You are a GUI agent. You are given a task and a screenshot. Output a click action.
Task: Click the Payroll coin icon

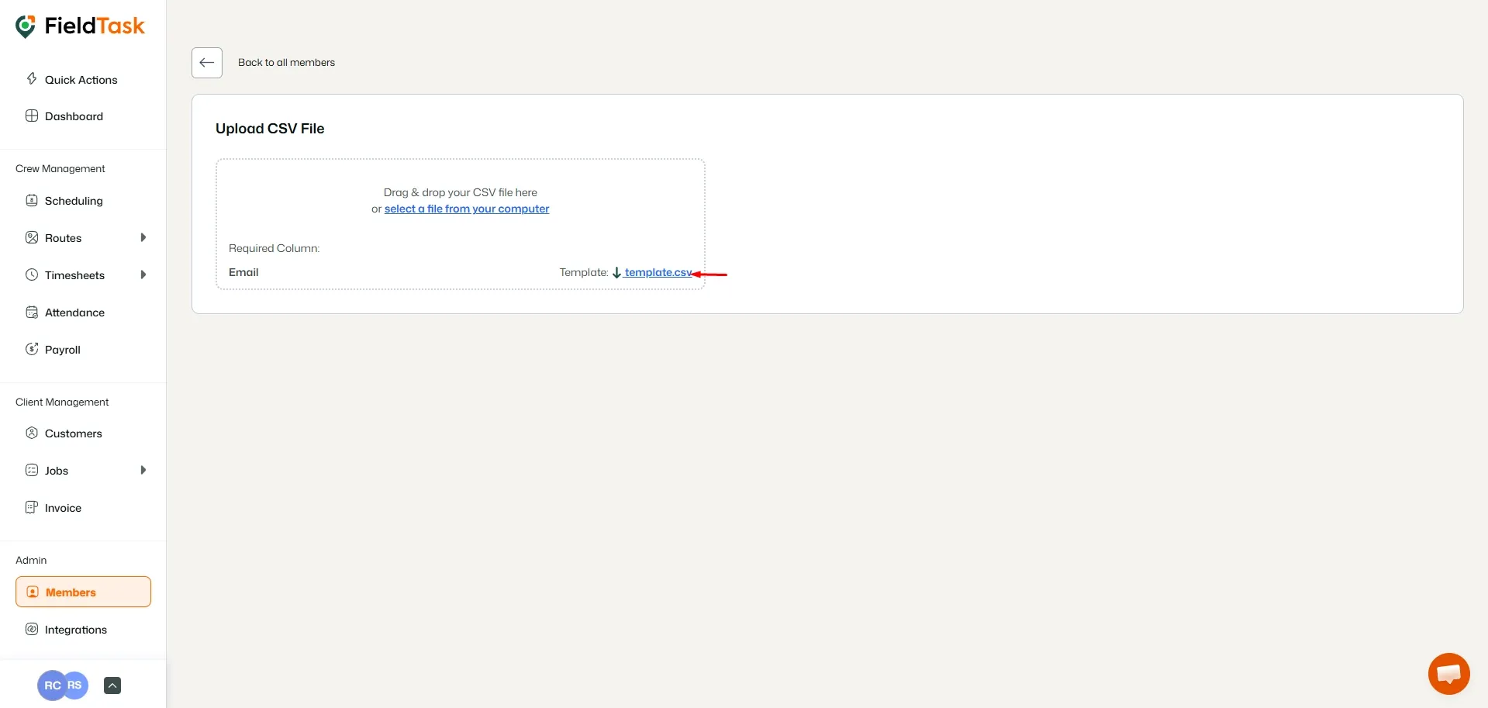pyautogui.click(x=32, y=349)
